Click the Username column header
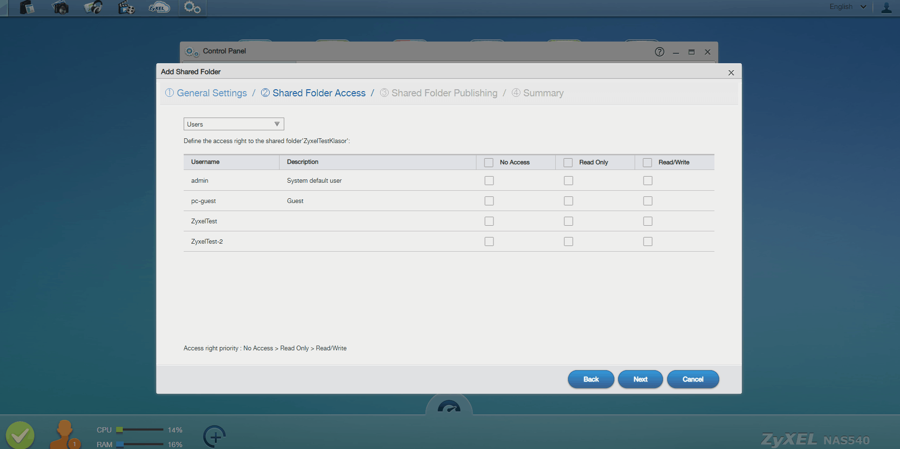The image size is (900, 449). point(231,162)
